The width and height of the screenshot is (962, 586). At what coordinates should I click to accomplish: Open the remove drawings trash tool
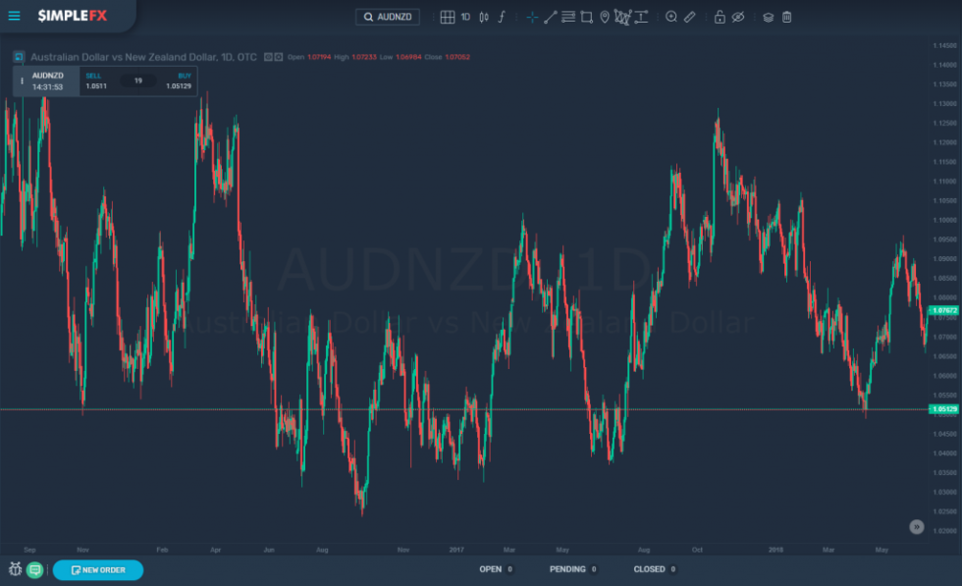pyautogui.click(x=786, y=17)
